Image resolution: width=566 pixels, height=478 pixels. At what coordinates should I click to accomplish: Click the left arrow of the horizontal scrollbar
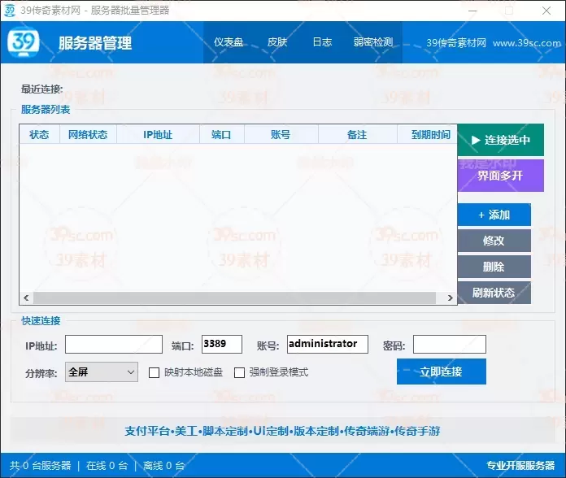point(26,298)
